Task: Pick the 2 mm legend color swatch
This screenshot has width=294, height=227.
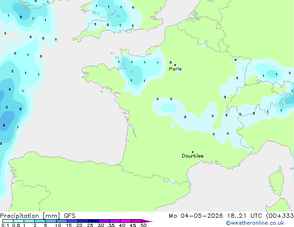Action: [x=40, y=221]
